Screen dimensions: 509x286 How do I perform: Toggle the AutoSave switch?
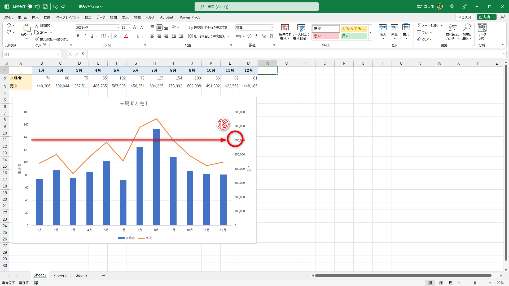pos(33,7)
